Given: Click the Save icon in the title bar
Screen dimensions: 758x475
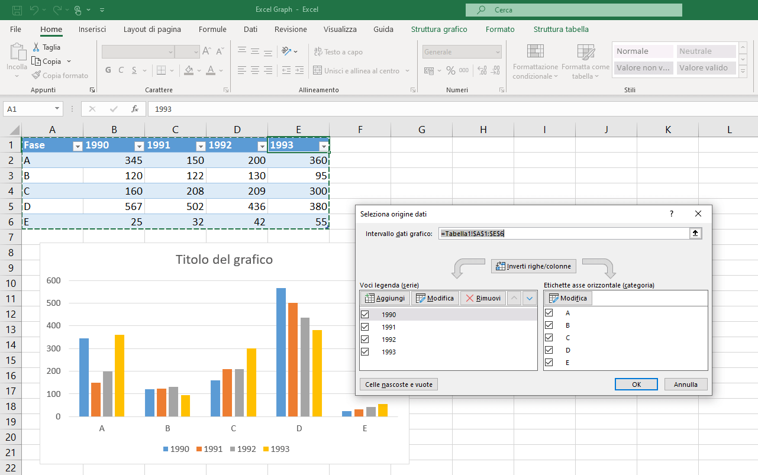Looking at the screenshot, I should (x=17, y=9).
